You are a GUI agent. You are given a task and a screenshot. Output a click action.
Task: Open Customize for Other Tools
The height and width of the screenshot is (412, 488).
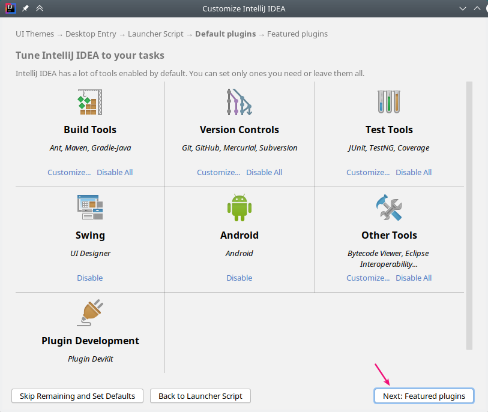click(368, 278)
